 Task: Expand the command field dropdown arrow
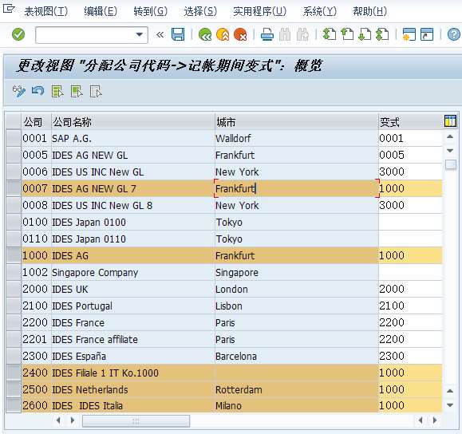[140, 35]
